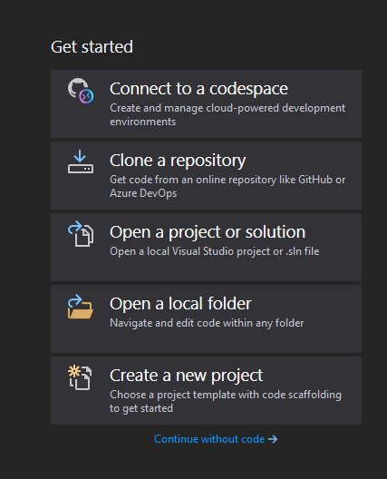This screenshot has height=479, width=387.
Task: Click the clone repository download icon
Action: pos(81,161)
